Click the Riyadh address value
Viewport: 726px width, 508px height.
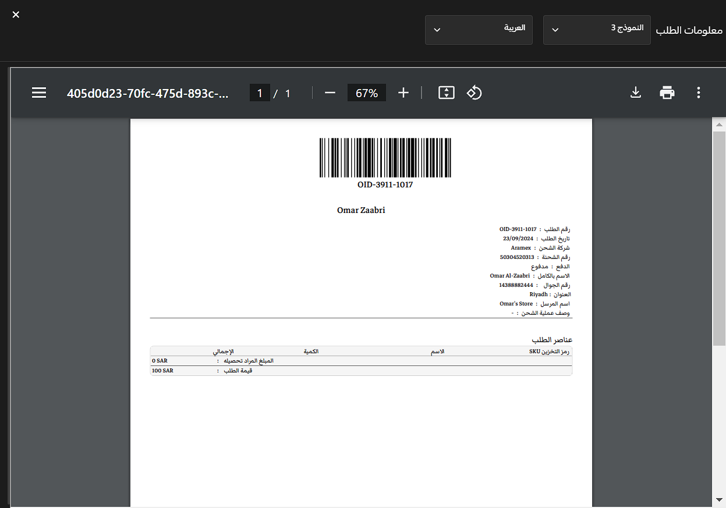[x=539, y=294]
